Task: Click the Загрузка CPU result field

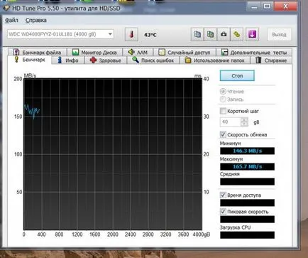Action: point(247,235)
